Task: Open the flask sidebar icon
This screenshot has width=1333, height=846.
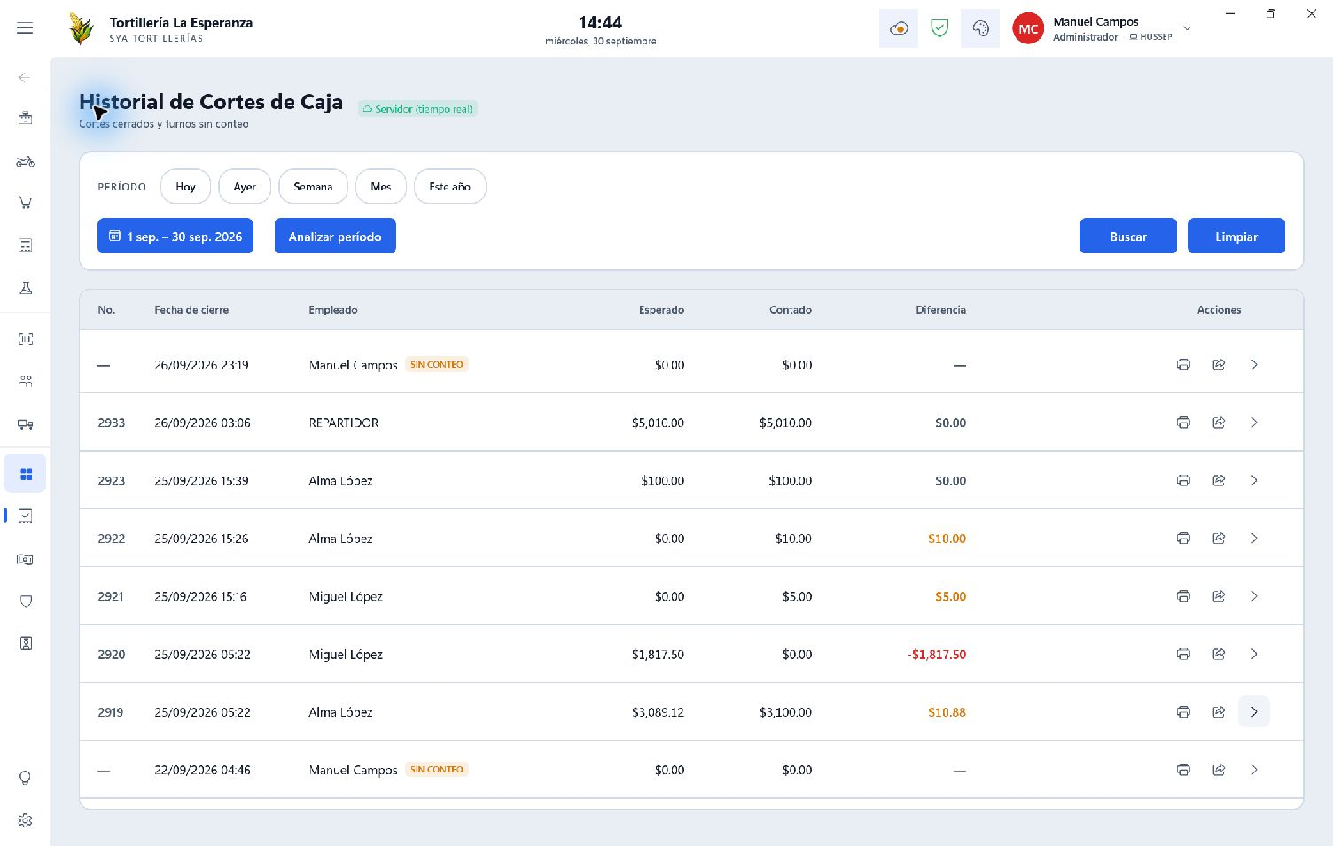Action: pyautogui.click(x=25, y=288)
